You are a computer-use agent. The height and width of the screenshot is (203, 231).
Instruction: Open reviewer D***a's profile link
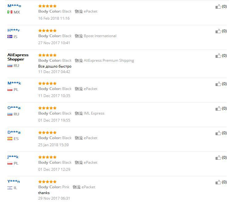[x=14, y=132]
